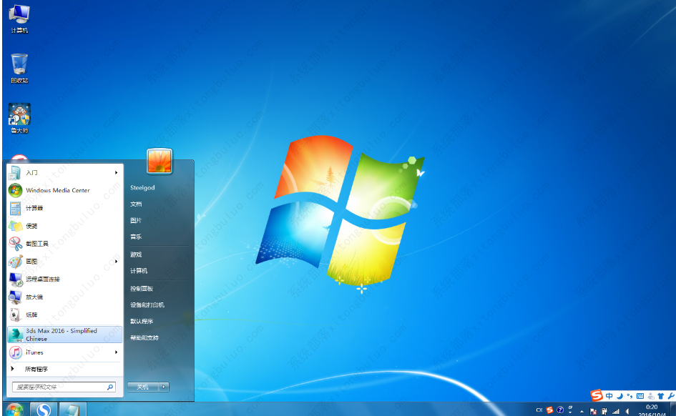Viewport: 676px width, 416px height.
Task: Click the Sogou Pinyin "S" logo in taskbar
Action: (x=595, y=395)
